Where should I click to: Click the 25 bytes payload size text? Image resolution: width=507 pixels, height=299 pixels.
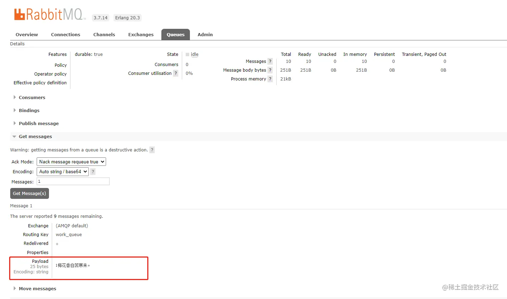click(39, 266)
